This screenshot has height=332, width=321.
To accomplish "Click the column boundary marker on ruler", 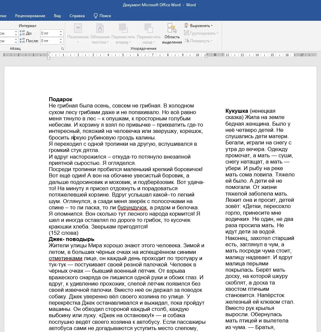I will pyautogui.click(x=215, y=55).
